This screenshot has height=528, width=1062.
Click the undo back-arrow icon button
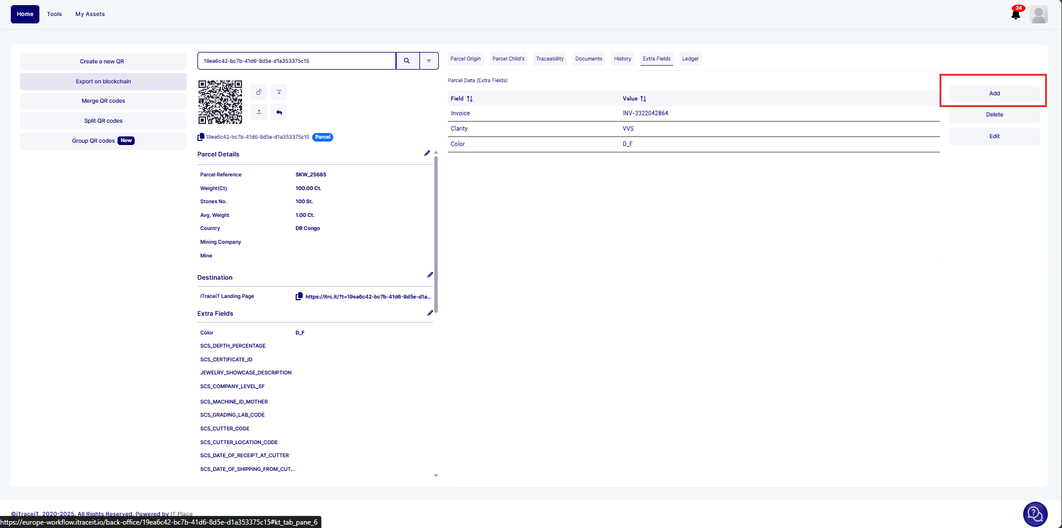point(279,112)
